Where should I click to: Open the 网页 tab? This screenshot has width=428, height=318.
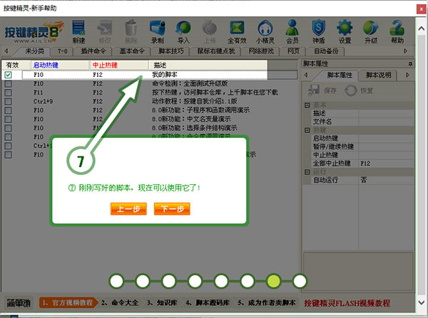point(293,51)
